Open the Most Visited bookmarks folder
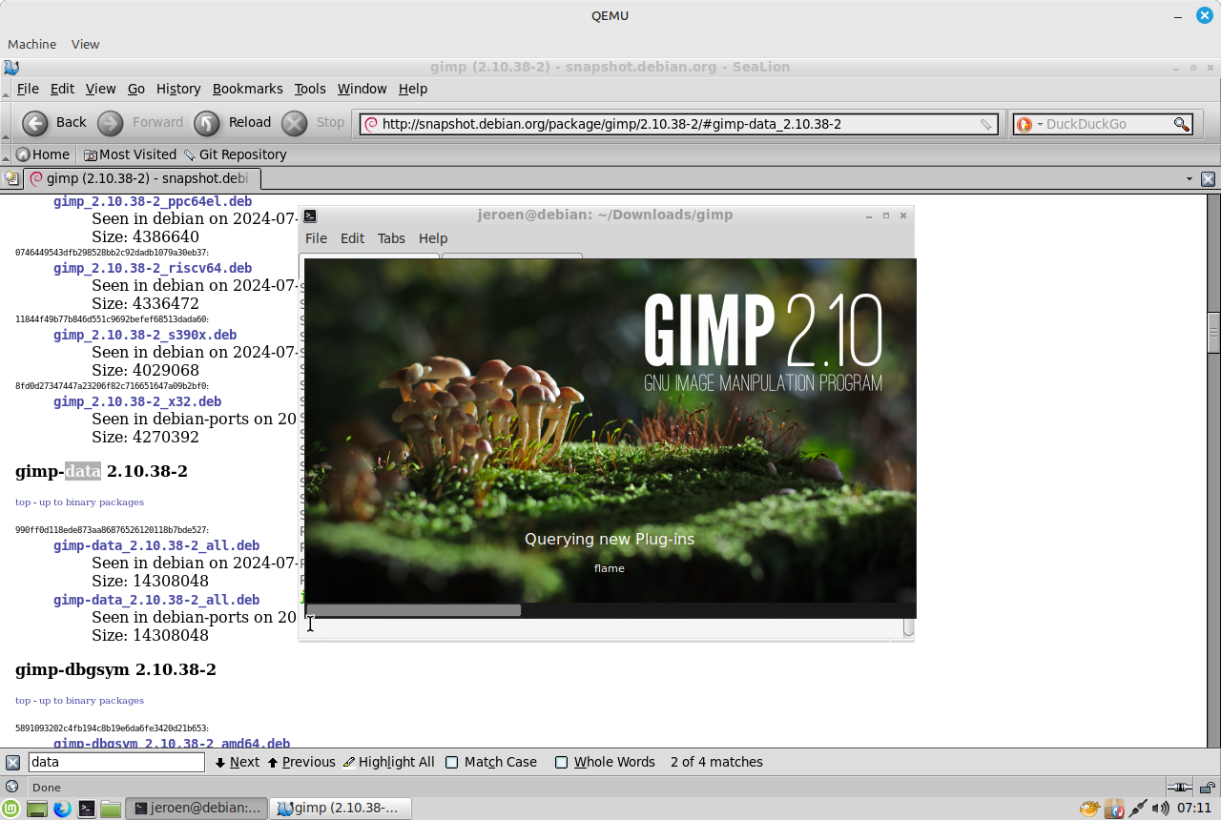1221x820 pixels. [130, 154]
